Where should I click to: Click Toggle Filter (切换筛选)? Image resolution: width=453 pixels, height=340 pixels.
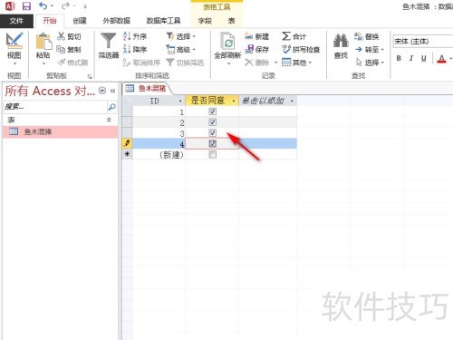pos(185,63)
